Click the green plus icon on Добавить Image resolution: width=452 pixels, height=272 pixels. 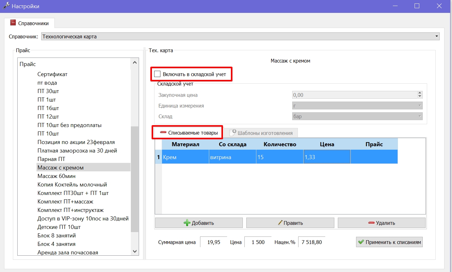[x=187, y=223]
